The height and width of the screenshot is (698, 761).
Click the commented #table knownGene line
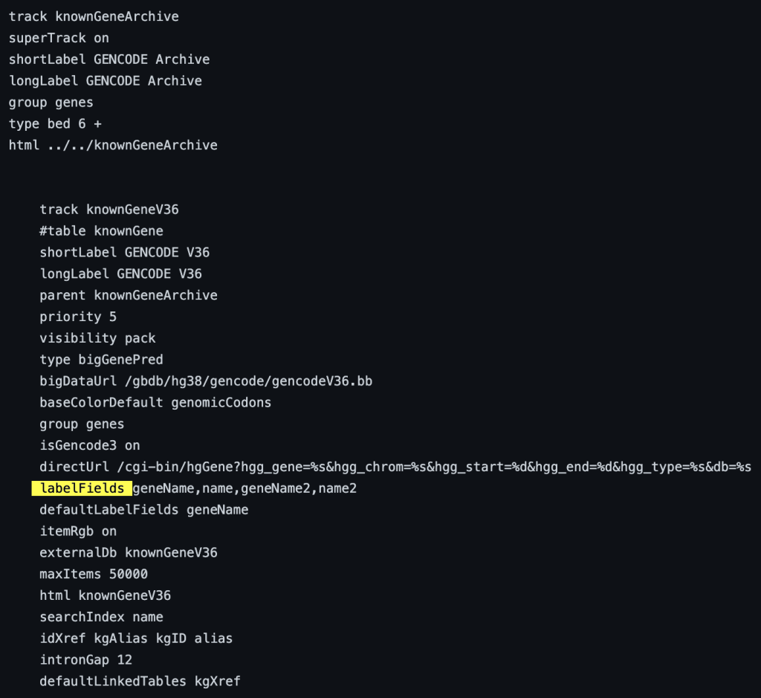[x=101, y=231]
